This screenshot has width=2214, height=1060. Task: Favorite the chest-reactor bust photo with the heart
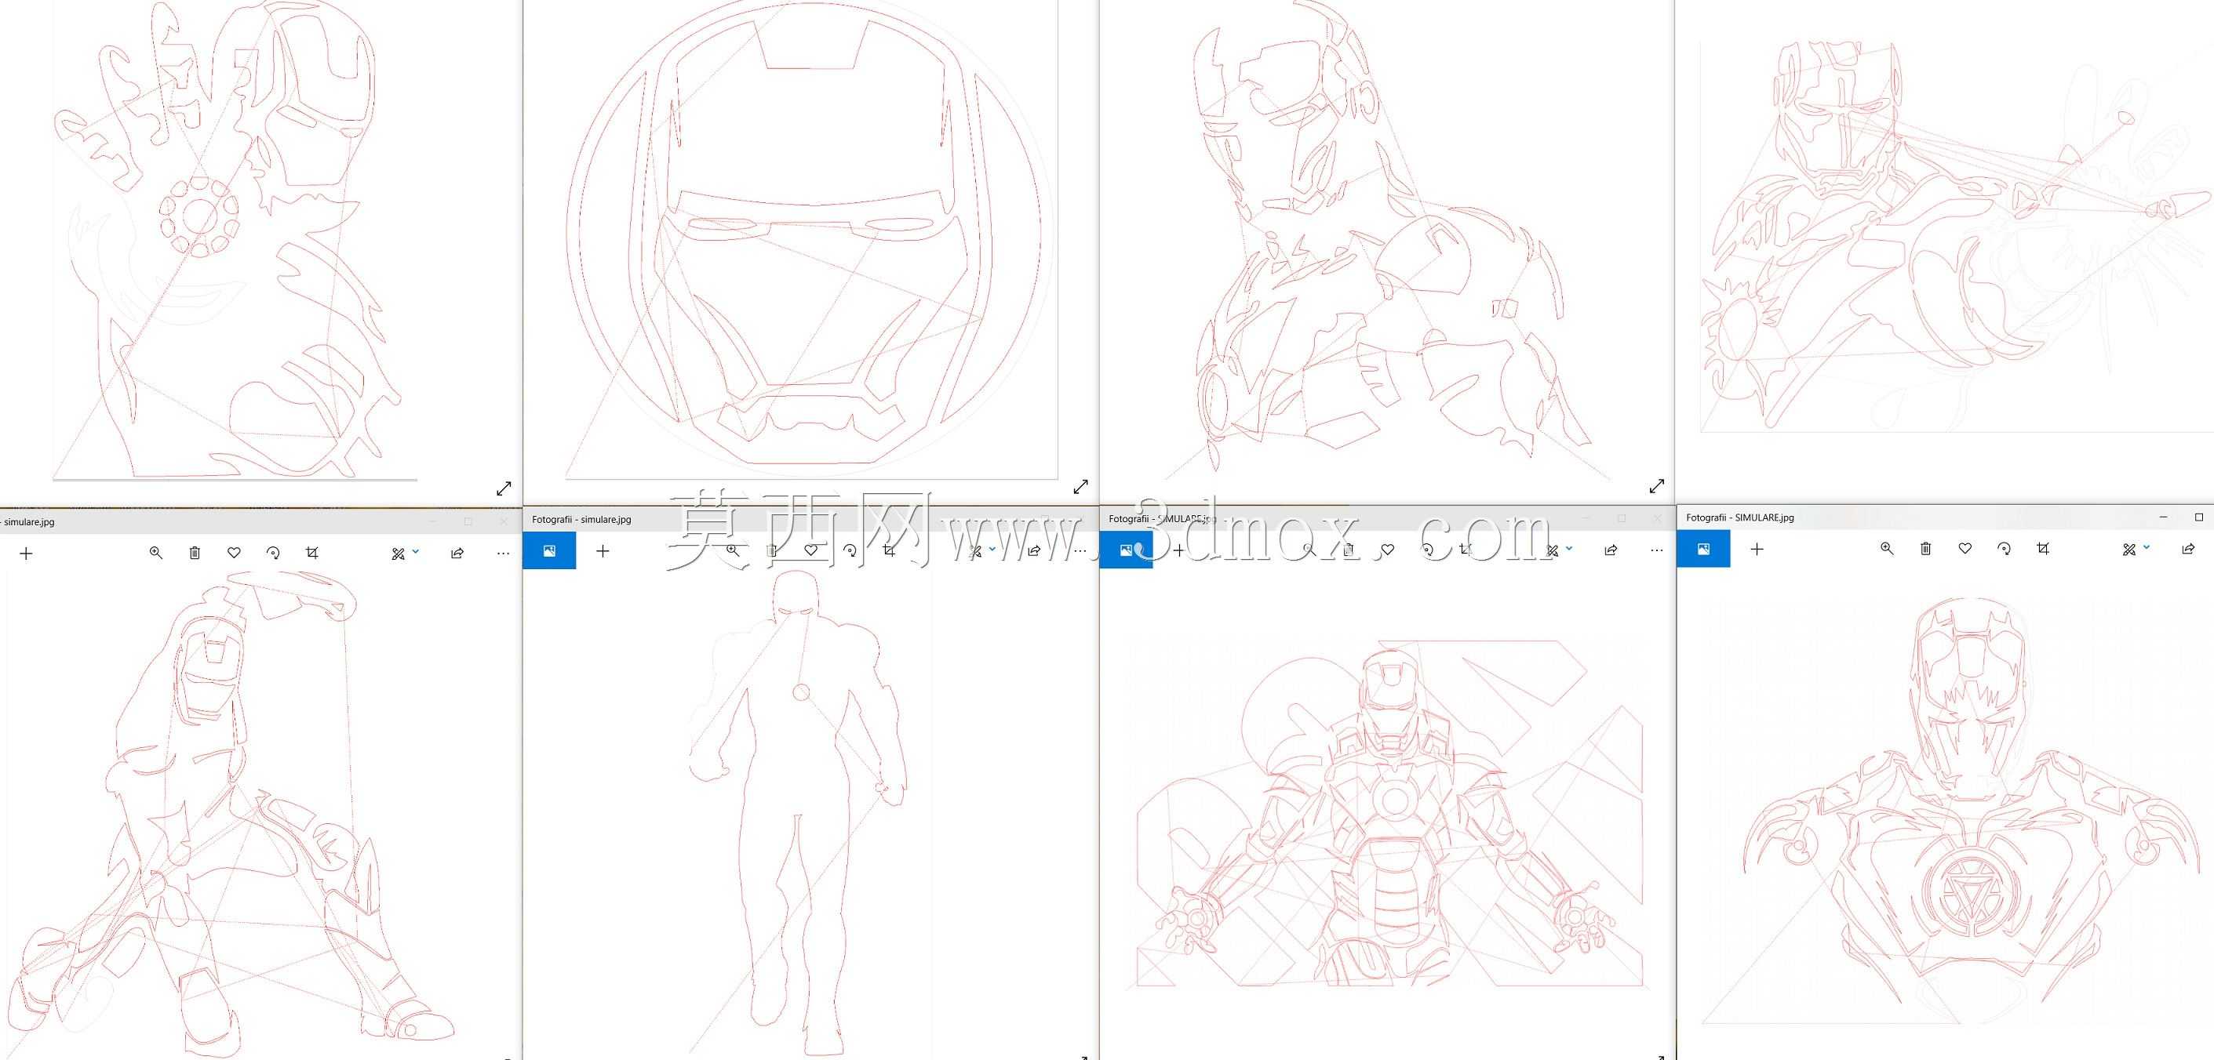1965,548
